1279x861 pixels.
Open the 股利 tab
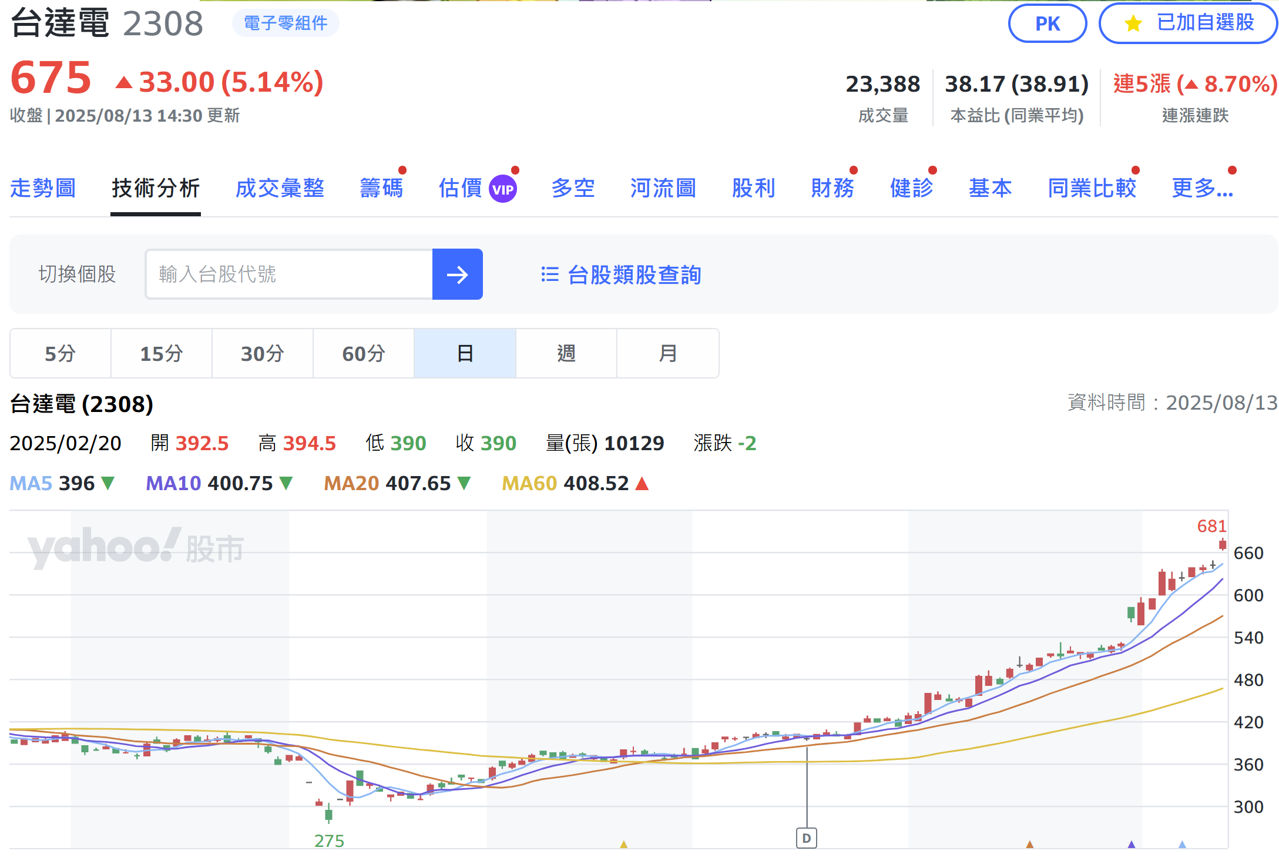click(x=754, y=188)
